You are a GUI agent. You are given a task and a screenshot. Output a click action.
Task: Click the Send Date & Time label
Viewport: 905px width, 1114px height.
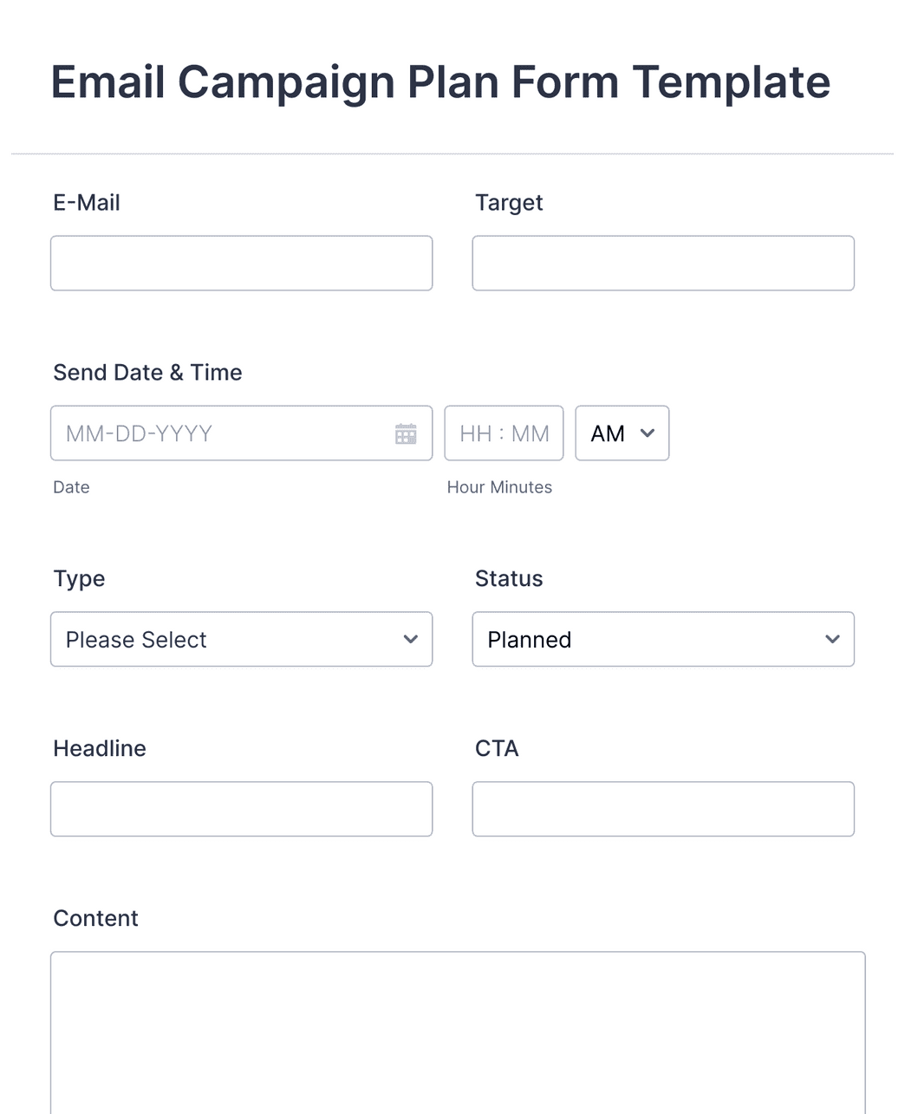(x=147, y=372)
